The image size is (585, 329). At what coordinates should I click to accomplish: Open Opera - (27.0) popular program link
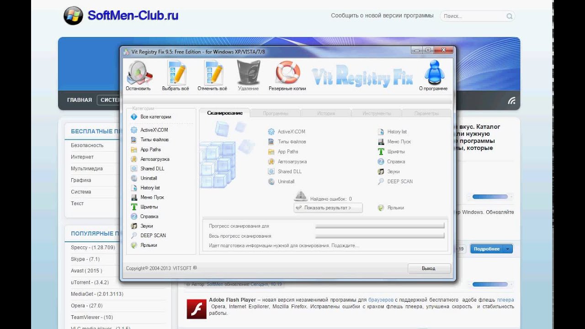pyautogui.click(x=87, y=306)
